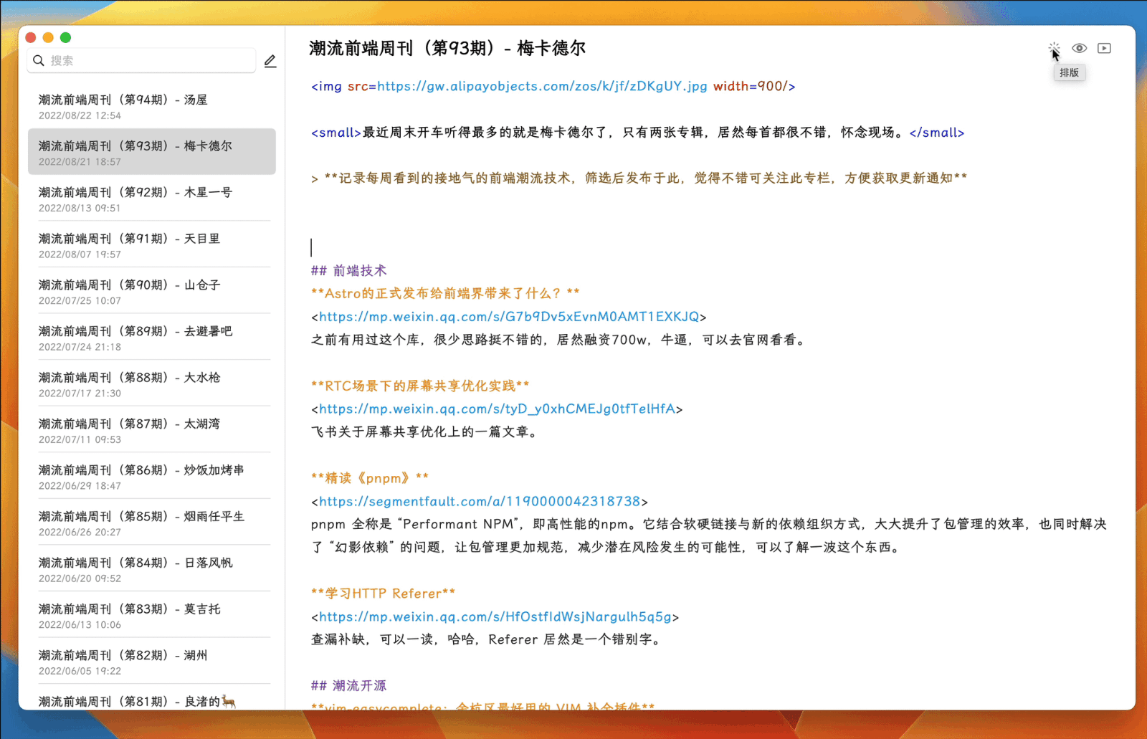Select note 潮流前端周刊（第83期）- 莫吉托
The width and height of the screenshot is (1147, 739).
click(x=152, y=614)
